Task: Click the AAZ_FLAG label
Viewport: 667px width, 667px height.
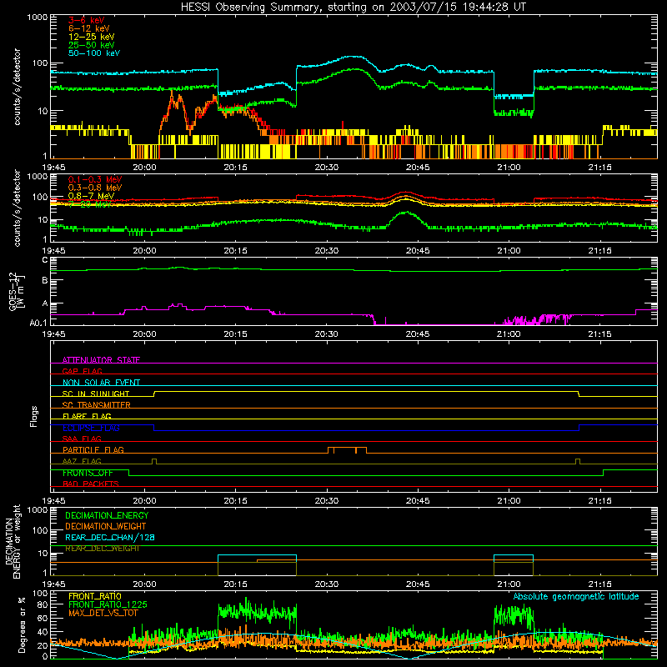Action: pos(82,461)
